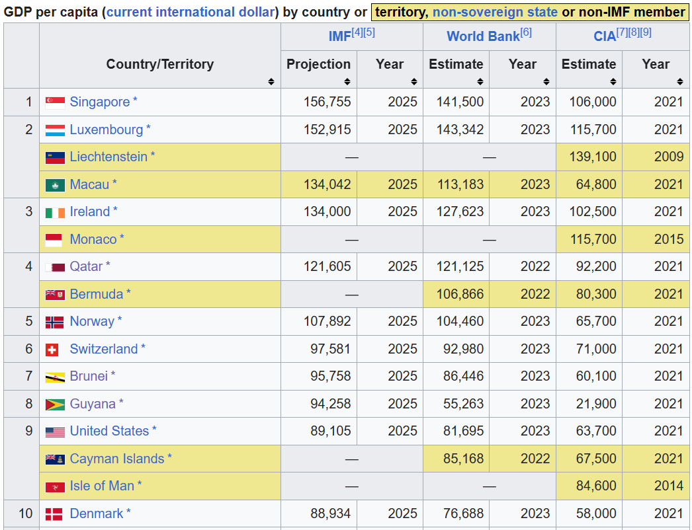Open the Macau territory link
Screen dimensions: 692x530
89,184
